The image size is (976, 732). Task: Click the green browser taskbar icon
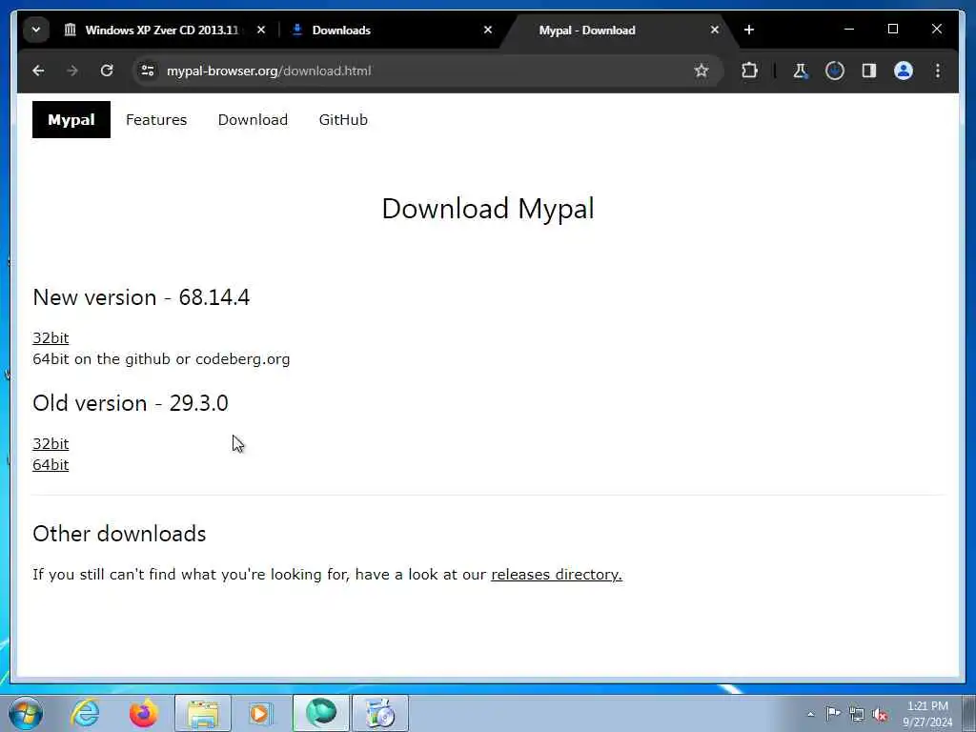click(x=321, y=713)
